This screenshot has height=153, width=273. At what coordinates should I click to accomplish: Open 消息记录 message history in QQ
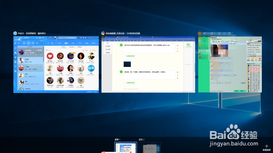(x=243, y=83)
